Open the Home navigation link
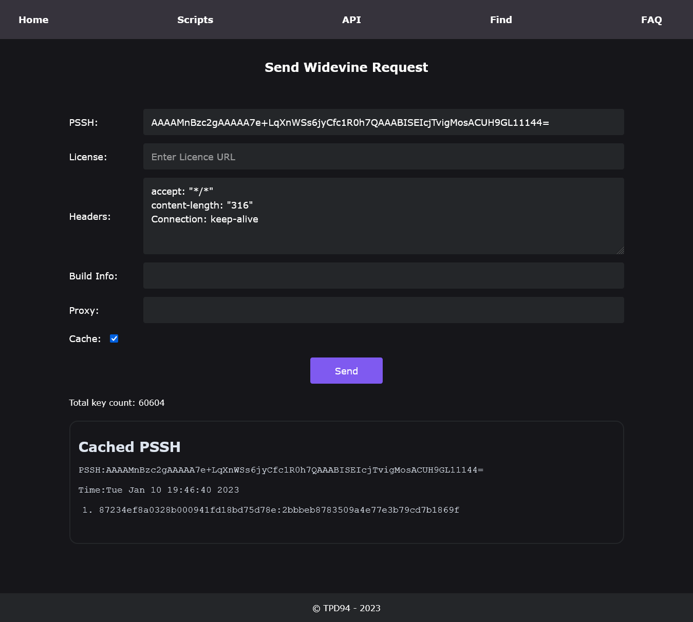This screenshot has height=622, width=693. pos(33,20)
